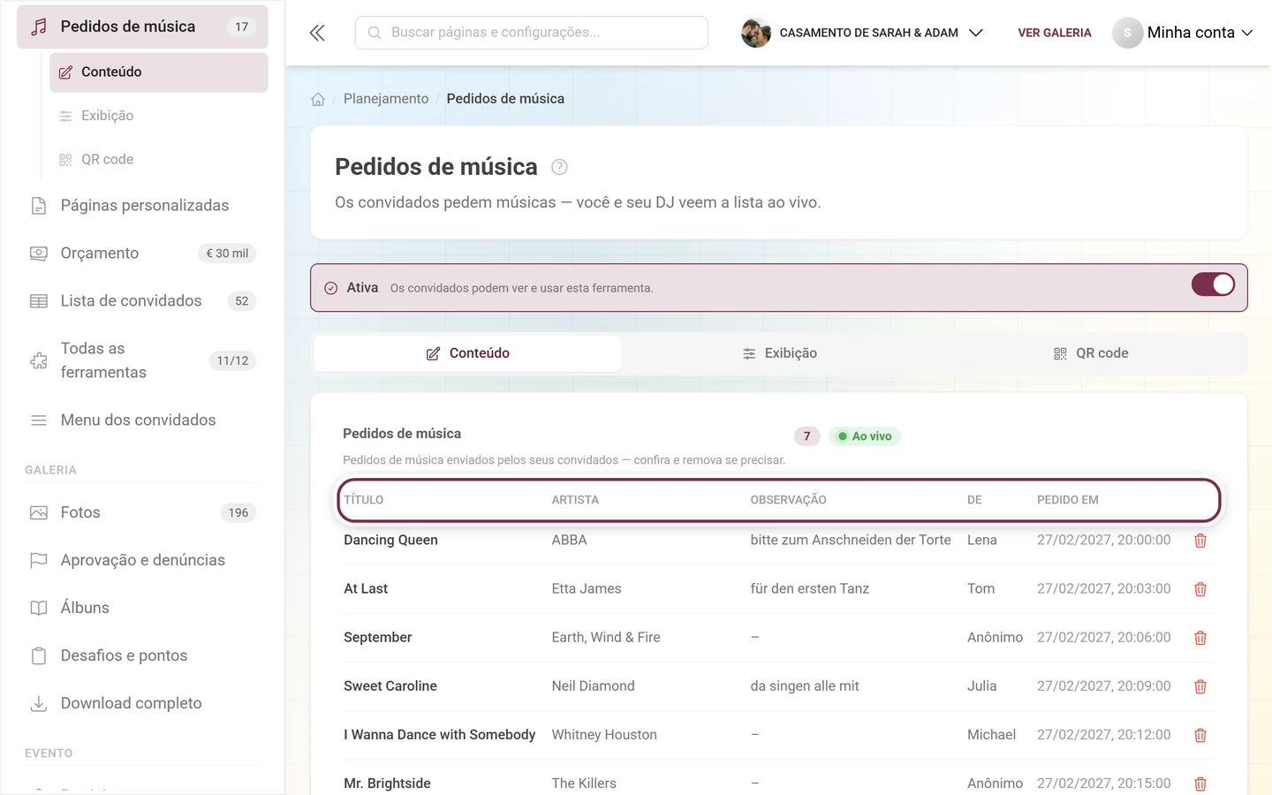1272x795 pixels.
Task: Delete the Sweet Caroline request
Action: (1200, 686)
